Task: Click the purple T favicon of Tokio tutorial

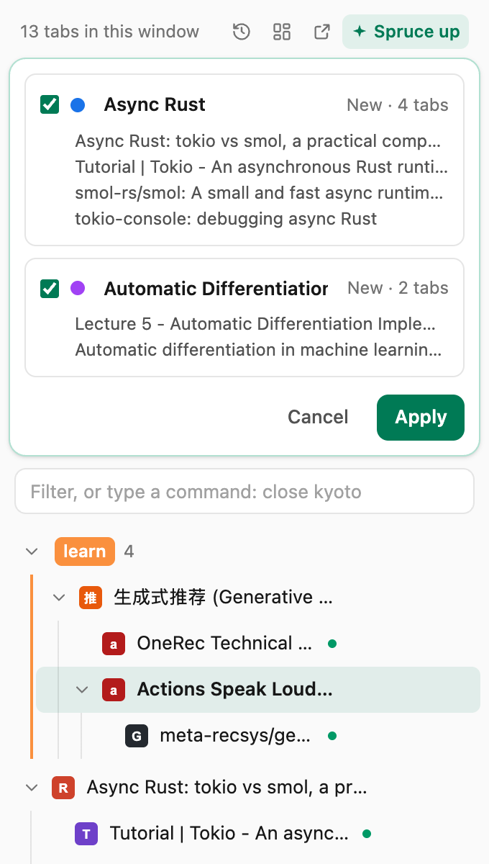Action: pos(86,834)
